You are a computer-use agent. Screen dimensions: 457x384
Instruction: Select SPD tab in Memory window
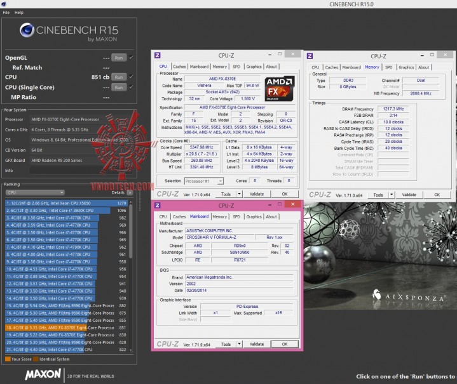pyautogui.click(x=389, y=67)
